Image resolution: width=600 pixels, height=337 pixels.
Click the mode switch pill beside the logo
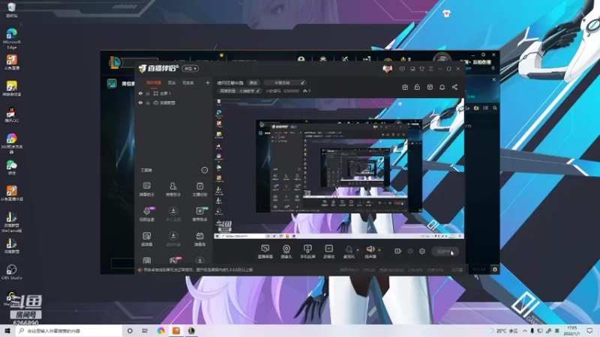[190, 68]
